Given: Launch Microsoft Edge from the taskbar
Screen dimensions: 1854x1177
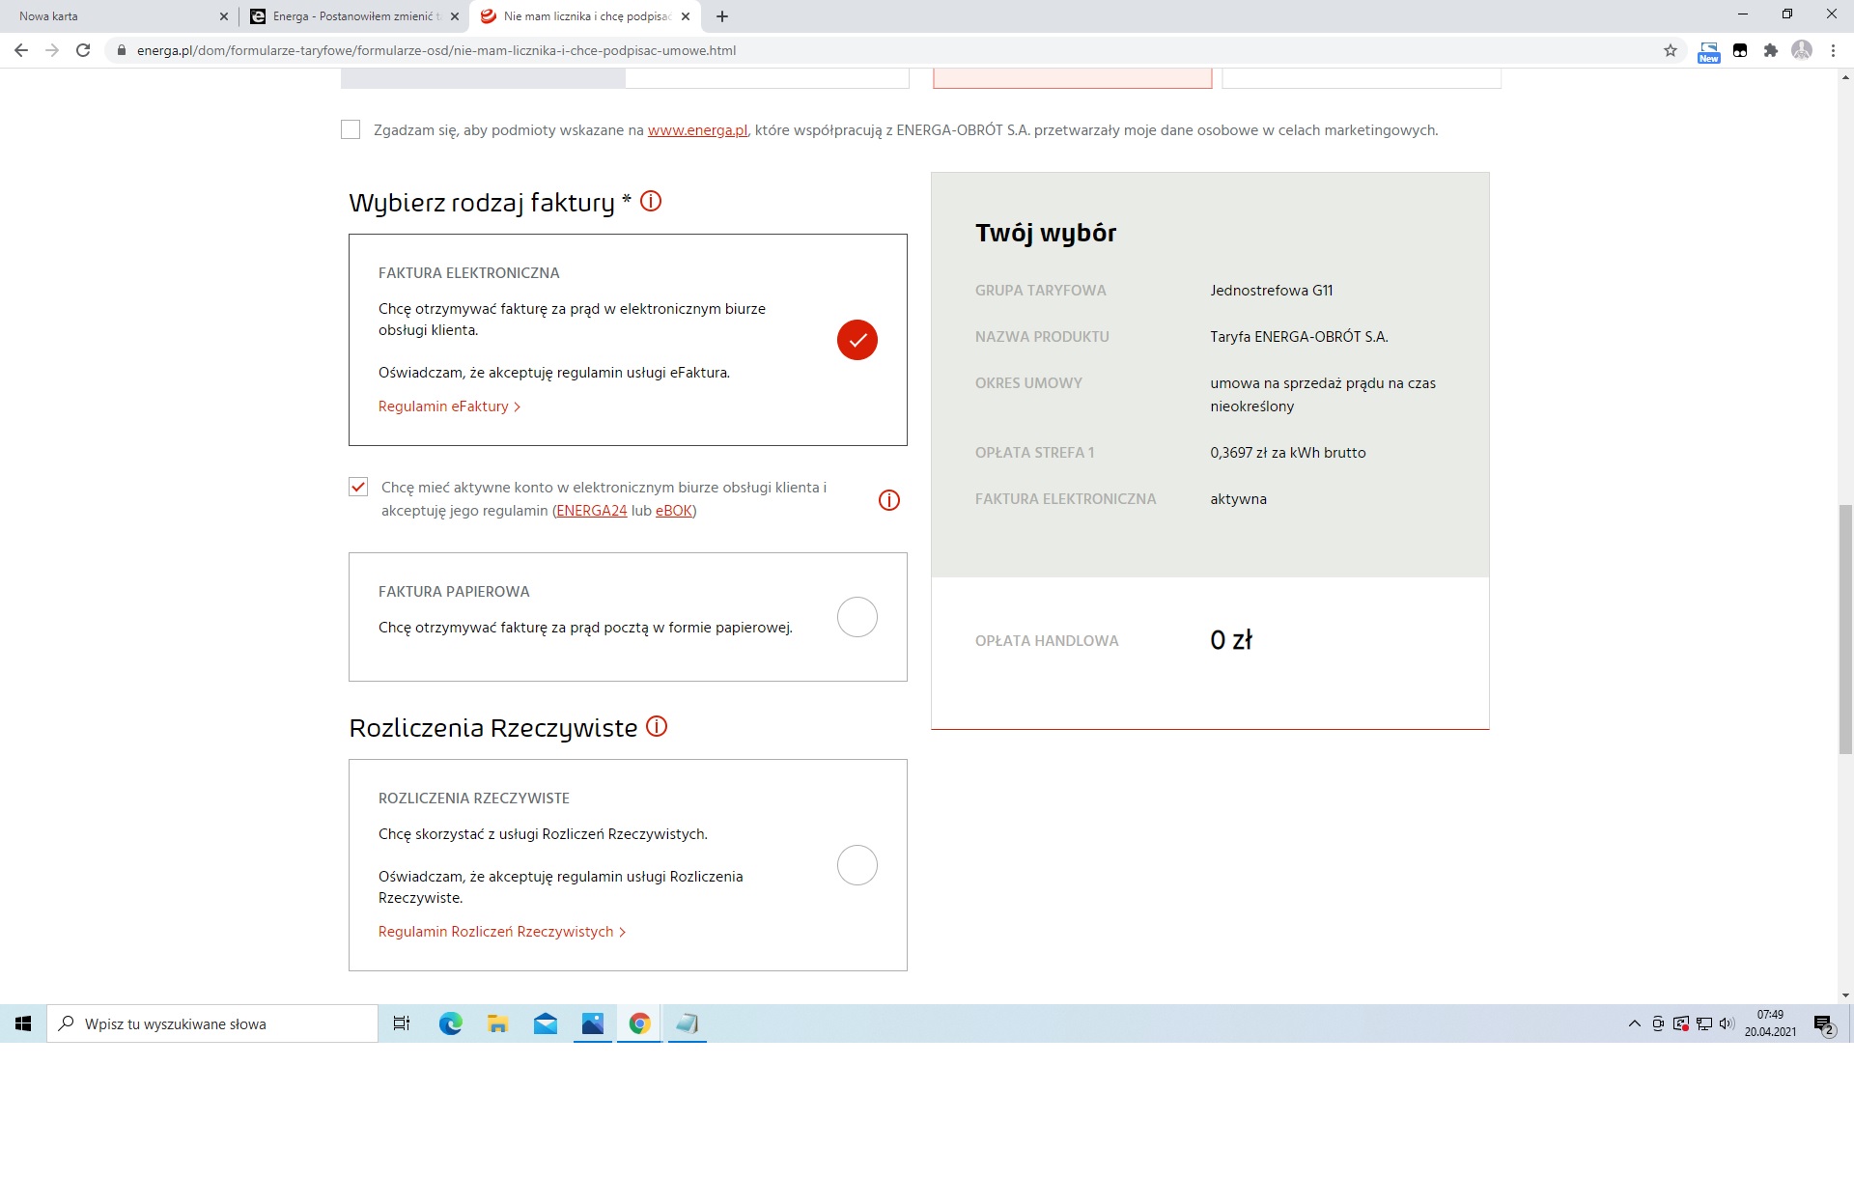Looking at the screenshot, I should (x=450, y=1023).
